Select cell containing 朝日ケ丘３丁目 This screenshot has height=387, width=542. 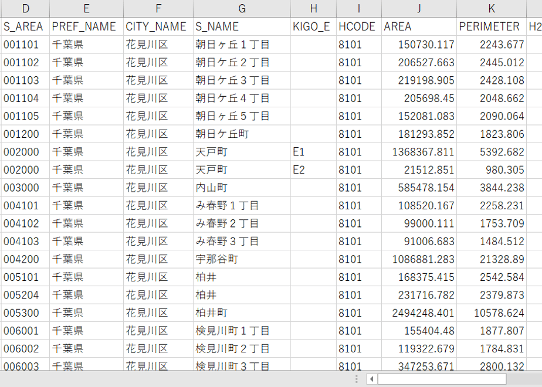coord(242,80)
